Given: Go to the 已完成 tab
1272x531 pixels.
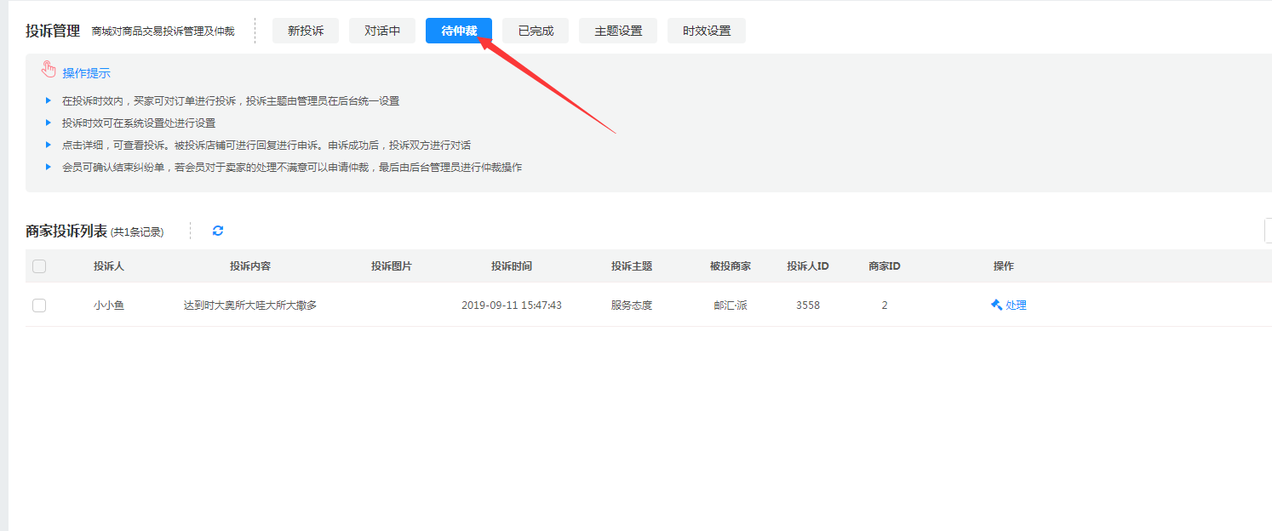Looking at the screenshot, I should (x=536, y=31).
